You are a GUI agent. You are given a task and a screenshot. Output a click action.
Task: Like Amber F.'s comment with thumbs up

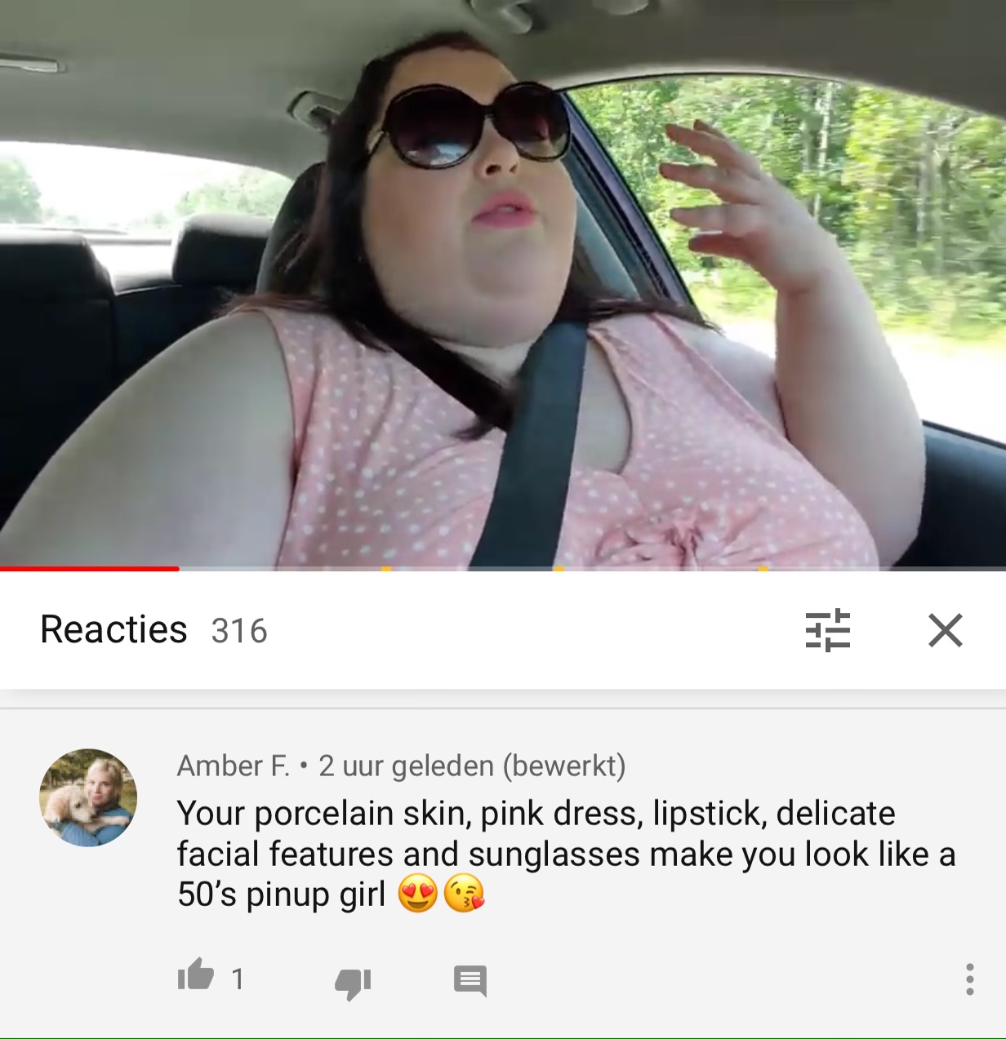[195, 975]
